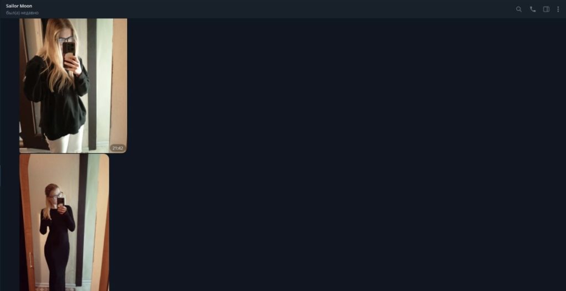
Task: Open the three-dot more options menu
Action: tap(558, 9)
